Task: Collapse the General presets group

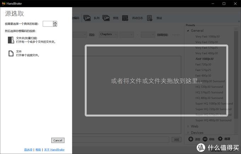Action: [188, 31]
